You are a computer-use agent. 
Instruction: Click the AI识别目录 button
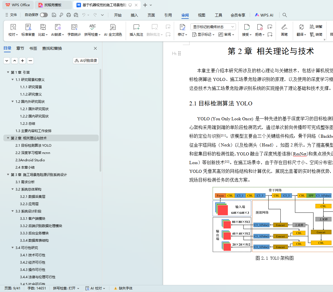coord(86,60)
